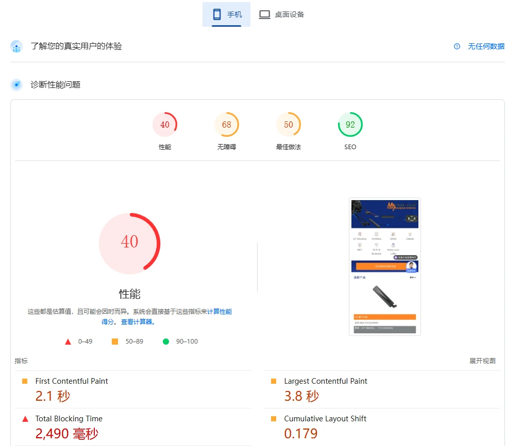Click the mobile page screenshot thumbnail

(385, 266)
